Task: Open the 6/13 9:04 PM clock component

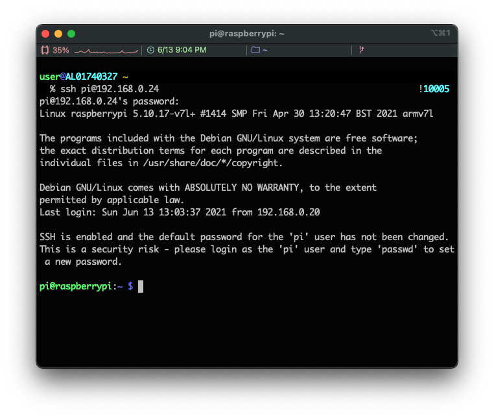Action: click(182, 50)
